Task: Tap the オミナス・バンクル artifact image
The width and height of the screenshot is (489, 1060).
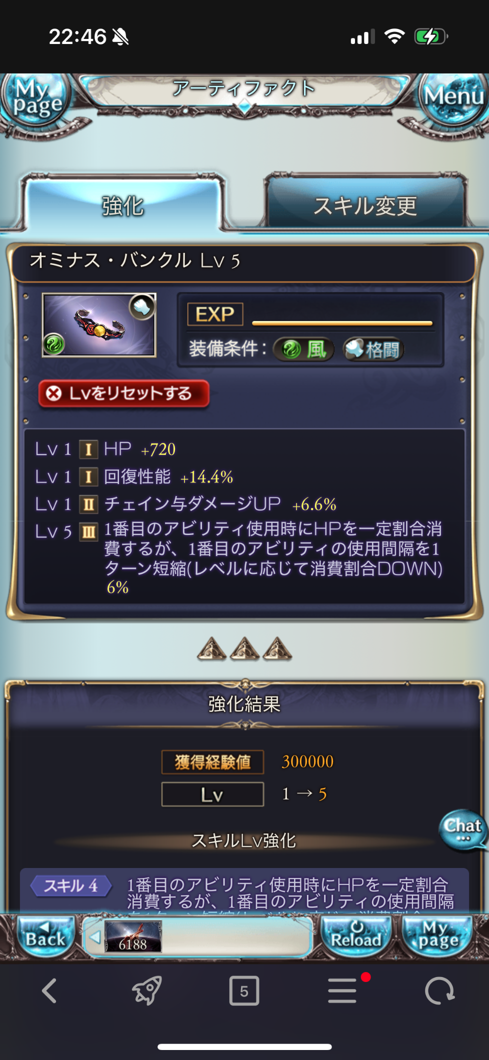Action: coord(99,325)
